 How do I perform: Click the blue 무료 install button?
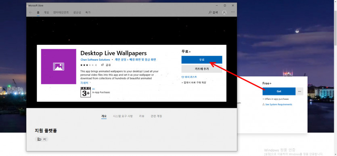click(202, 60)
